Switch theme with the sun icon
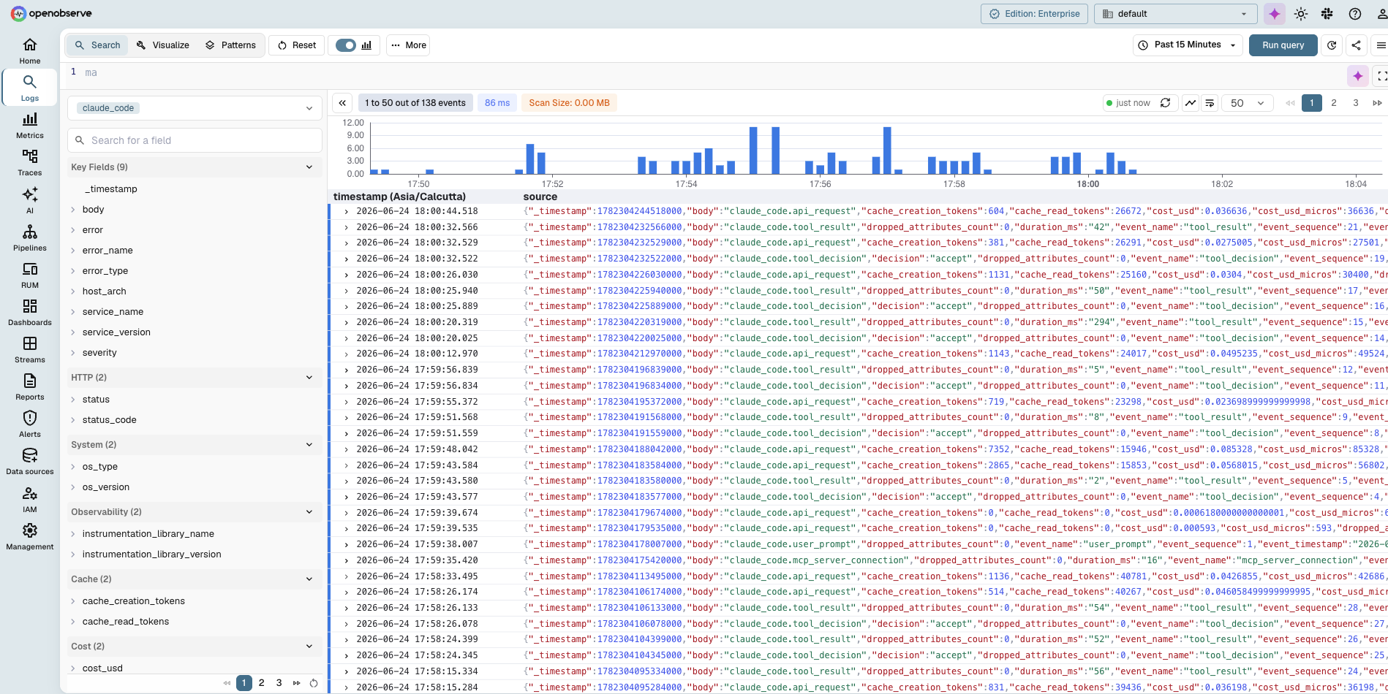 (1301, 14)
